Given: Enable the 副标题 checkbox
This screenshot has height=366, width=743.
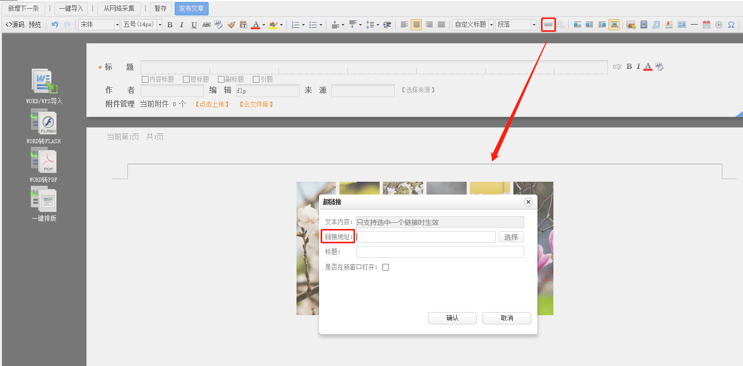Looking at the screenshot, I should tap(221, 79).
